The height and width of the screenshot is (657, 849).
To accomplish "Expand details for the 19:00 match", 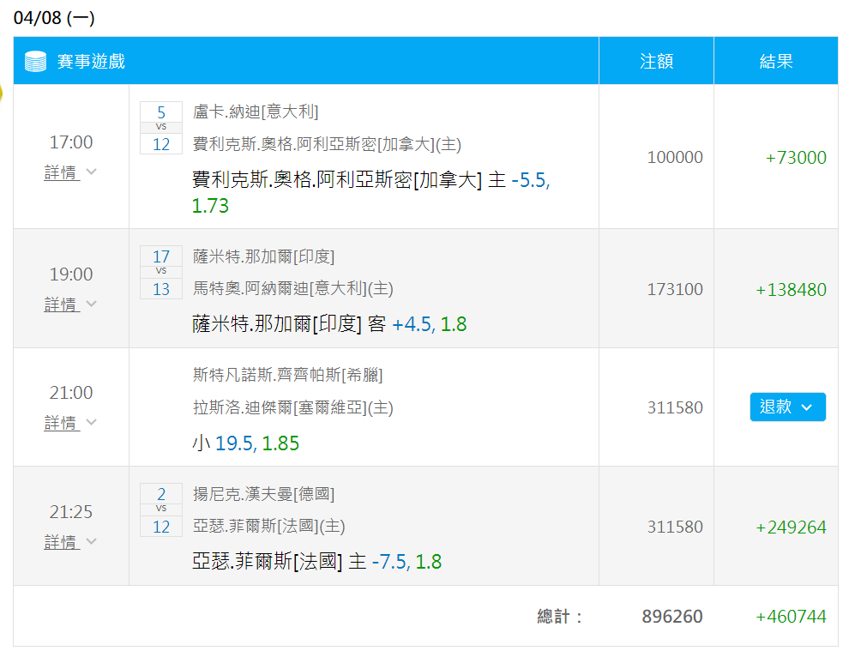I will [x=62, y=305].
